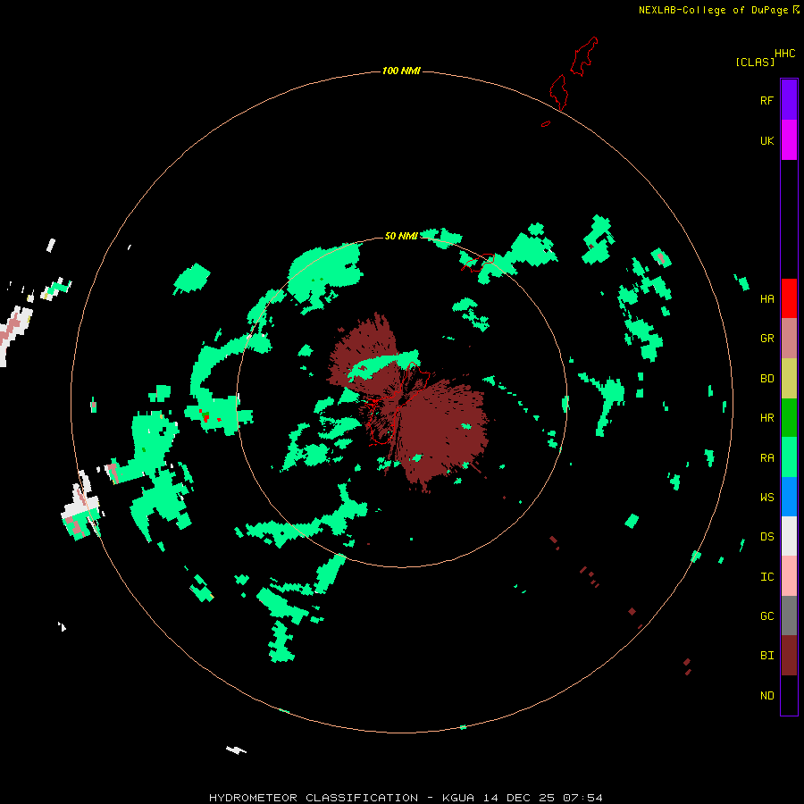Viewport: 804px width, 804px height.
Task: Click the WS legend label
Action: (x=766, y=497)
